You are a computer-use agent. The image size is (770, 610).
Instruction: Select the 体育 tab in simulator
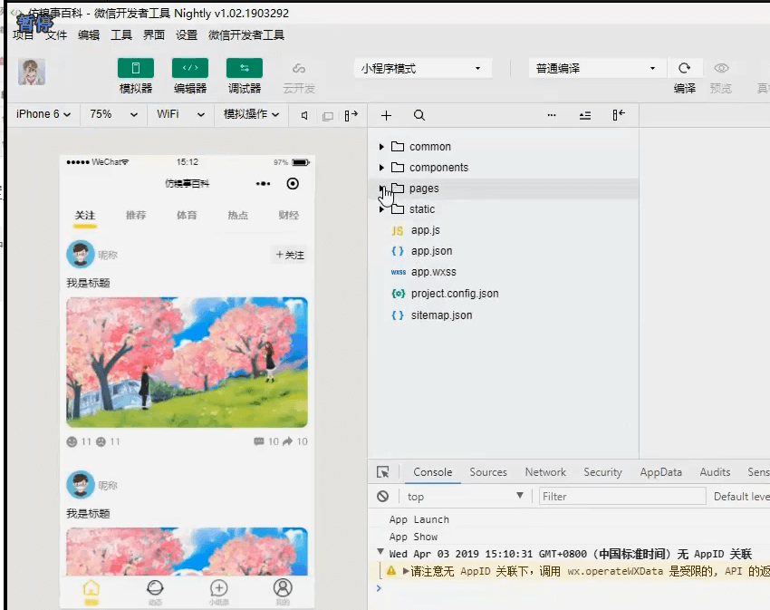tap(187, 216)
